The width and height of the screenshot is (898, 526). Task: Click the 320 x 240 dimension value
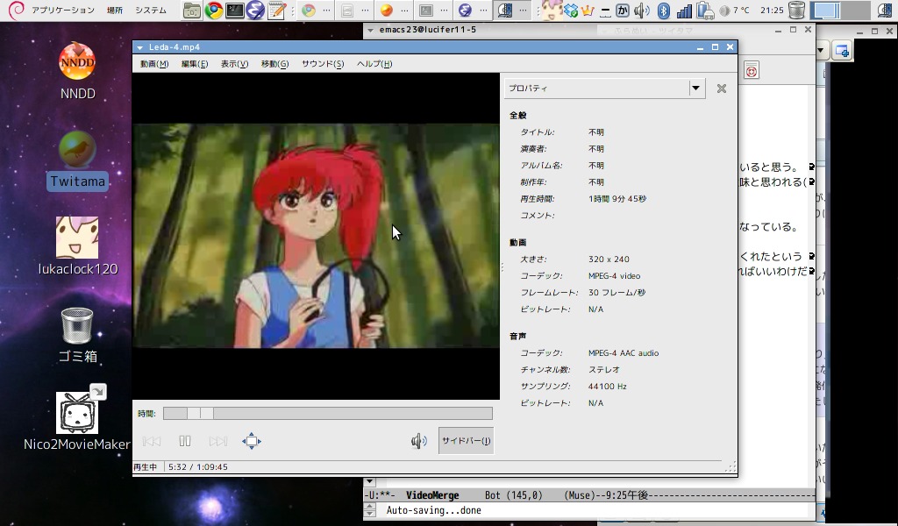[x=609, y=259]
